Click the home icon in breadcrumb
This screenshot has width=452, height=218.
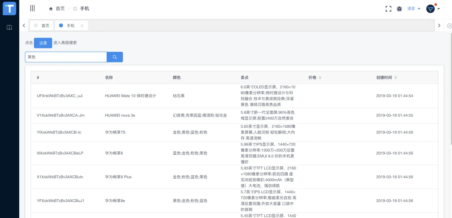pyautogui.click(x=51, y=9)
